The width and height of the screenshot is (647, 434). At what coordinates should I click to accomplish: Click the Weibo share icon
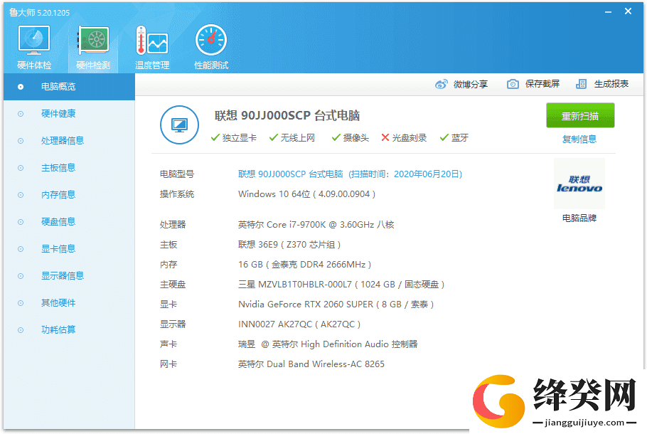point(441,84)
